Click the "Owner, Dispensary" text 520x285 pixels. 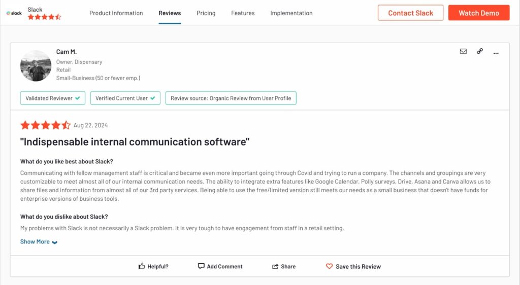pos(79,62)
